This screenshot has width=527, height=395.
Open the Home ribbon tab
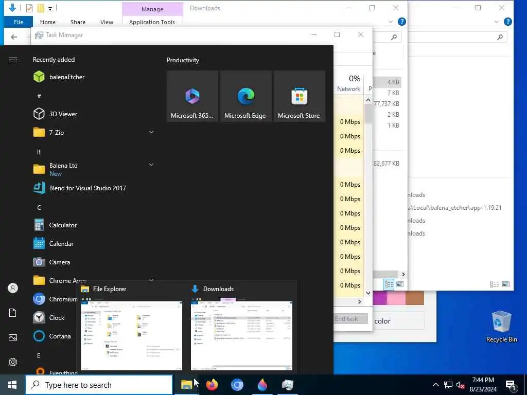point(48,22)
